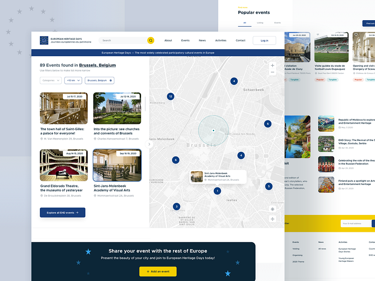Select map cluster marker 3
The width and height of the screenshot is (375, 281).
click(x=177, y=207)
